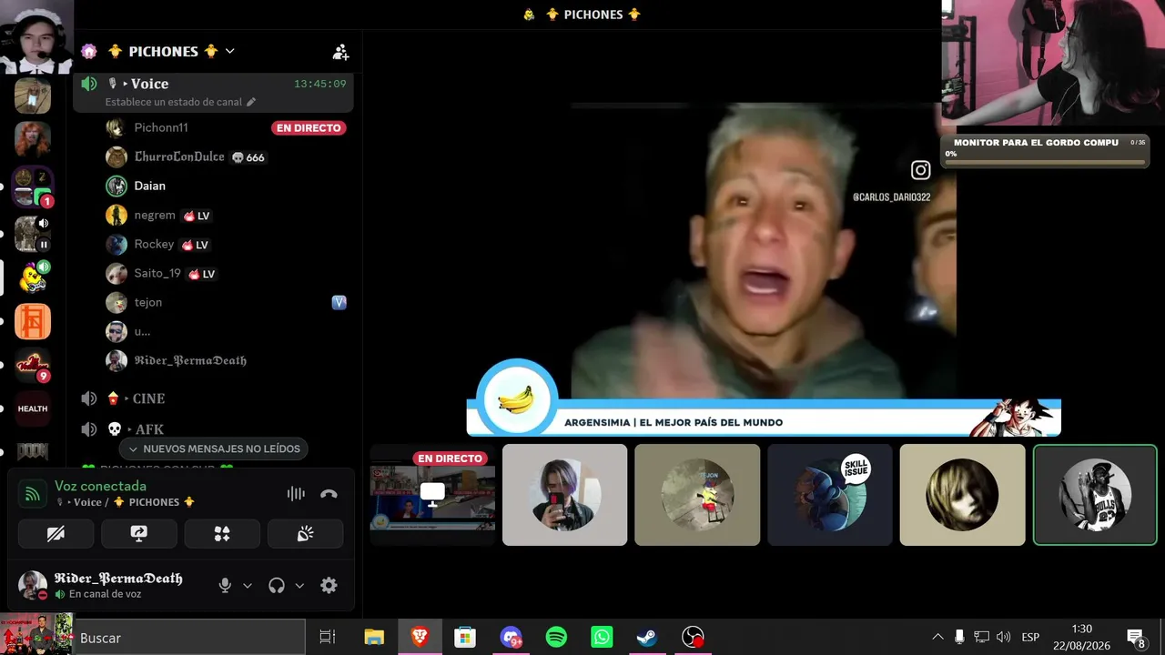The height and width of the screenshot is (655, 1165).
Task: Open the yellow chick server icon
Action: (x=33, y=277)
